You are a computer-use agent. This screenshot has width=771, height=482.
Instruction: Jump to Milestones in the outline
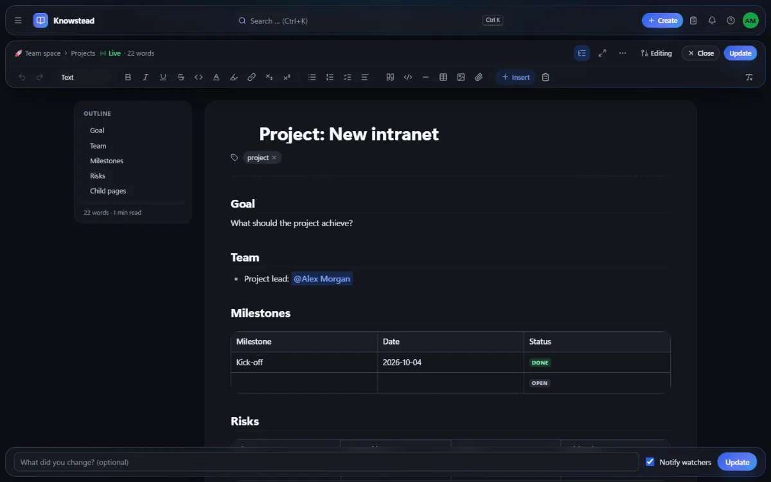[x=107, y=161]
